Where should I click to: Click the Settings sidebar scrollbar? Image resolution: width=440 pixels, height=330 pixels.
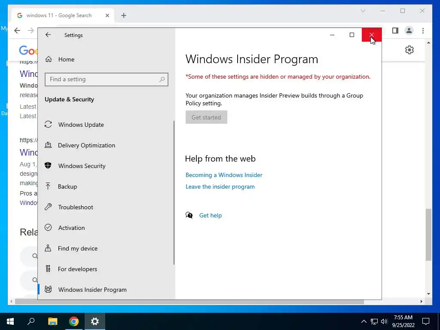coord(174,192)
